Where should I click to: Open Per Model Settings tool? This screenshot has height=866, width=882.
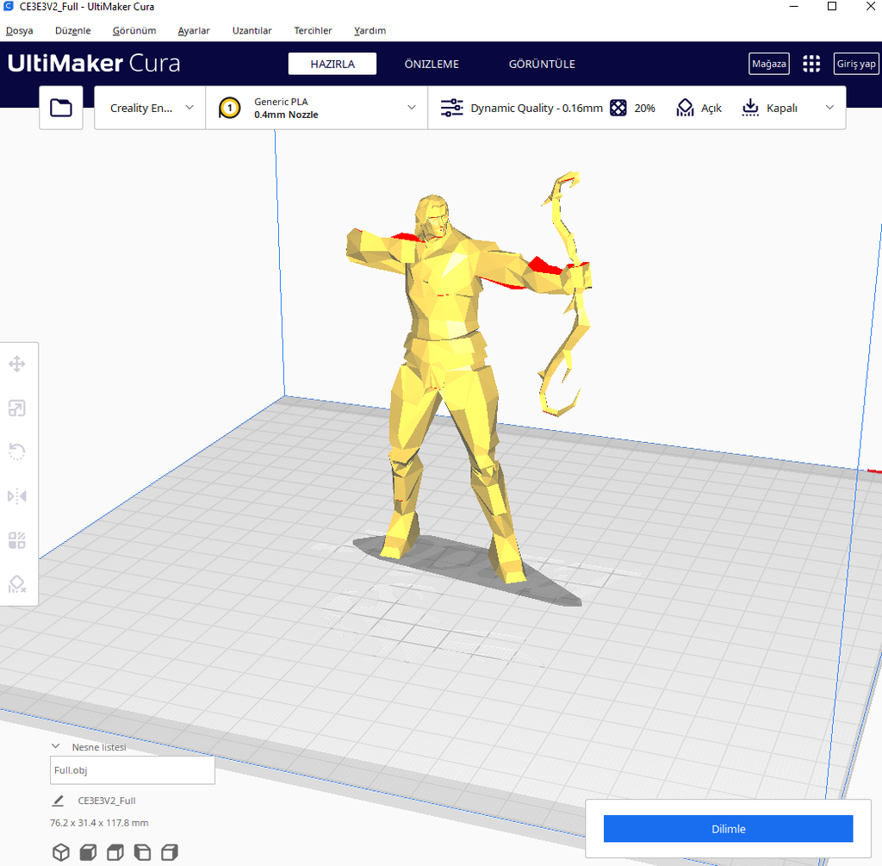17,540
